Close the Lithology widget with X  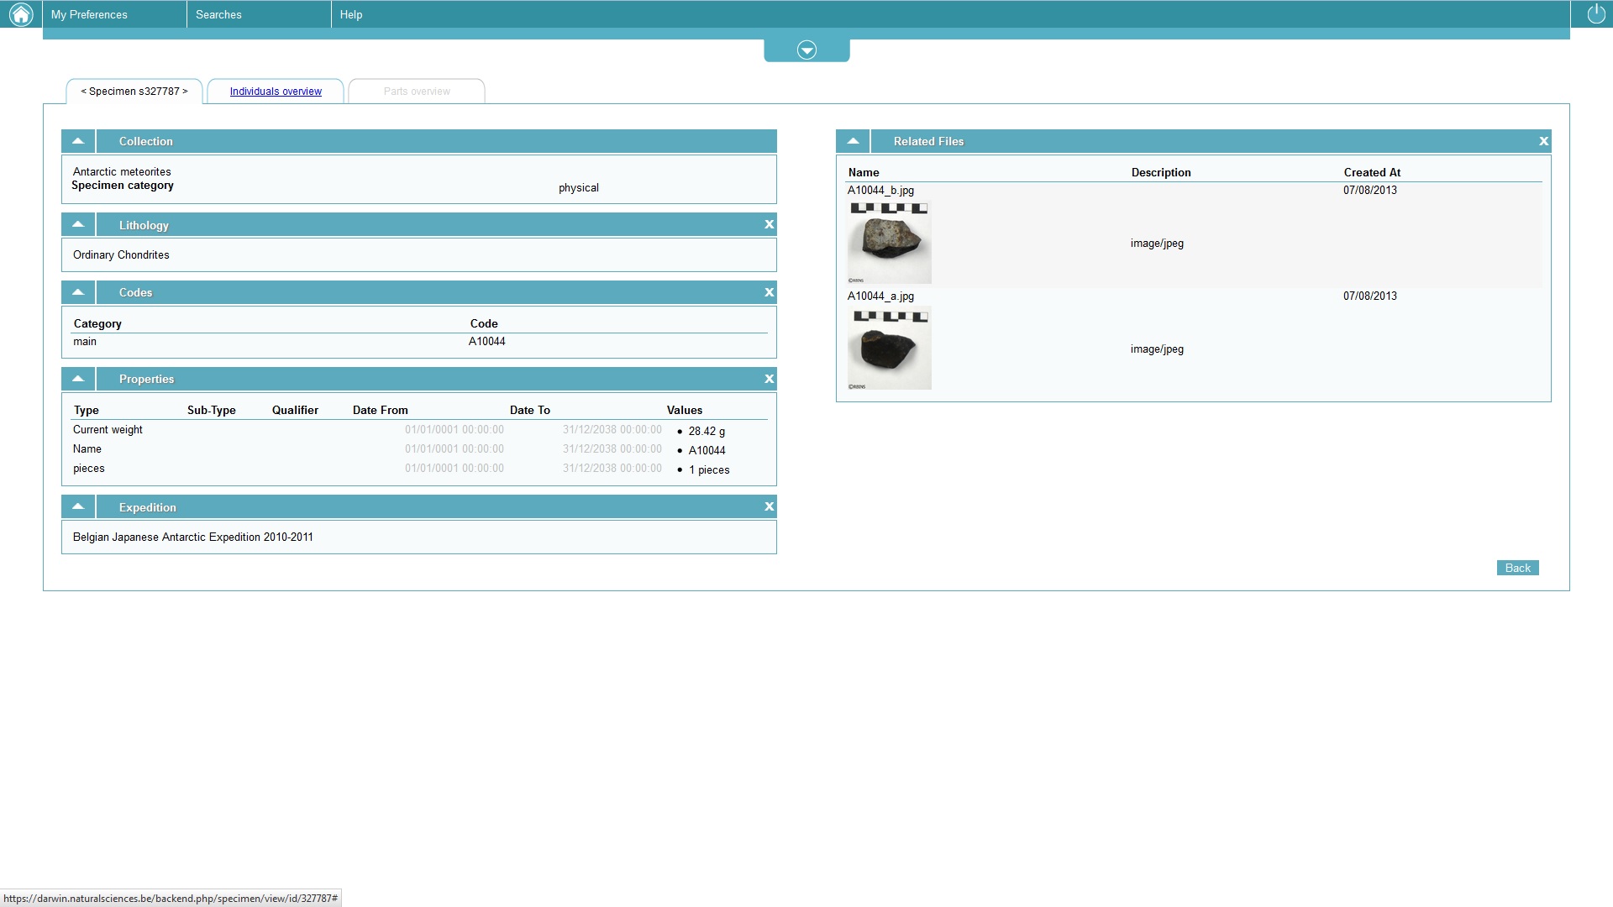click(769, 224)
